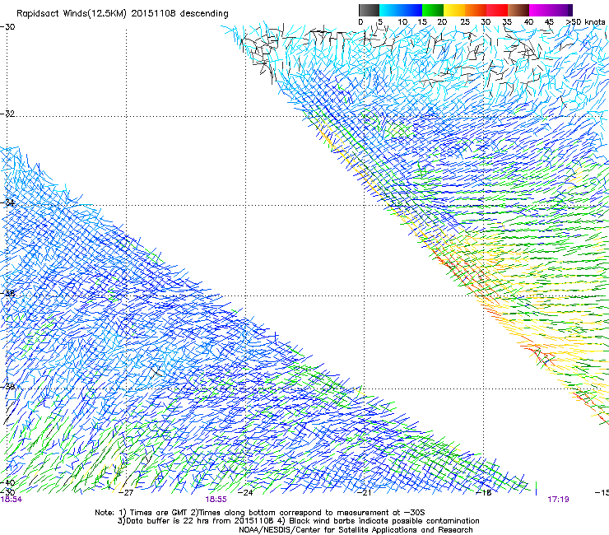
Task: Click the magenta-purple 40-50 knots color band
Action: (551, 10)
